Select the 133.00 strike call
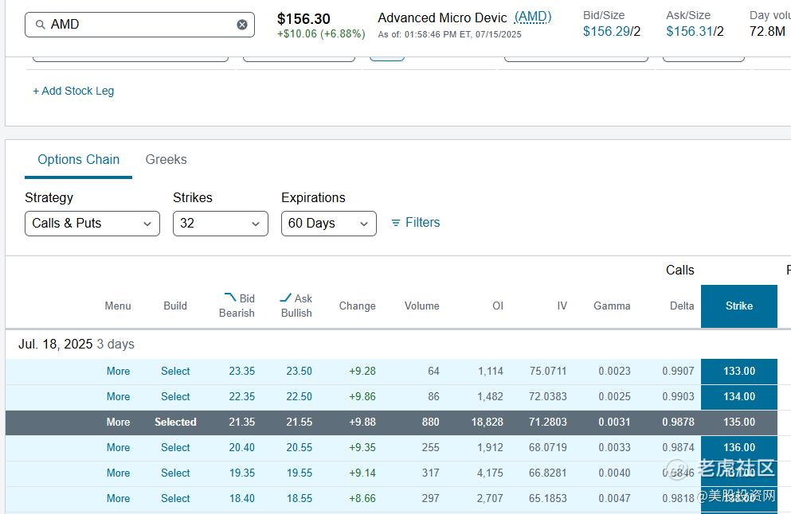791x514 pixels. click(x=175, y=372)
